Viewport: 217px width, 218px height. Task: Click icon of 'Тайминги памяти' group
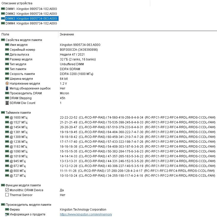pos(3,112)
